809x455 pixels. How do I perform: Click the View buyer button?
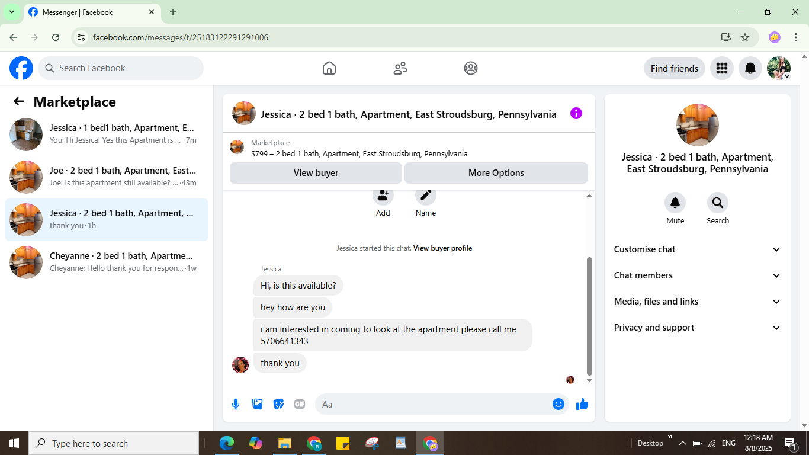[316, 173]
